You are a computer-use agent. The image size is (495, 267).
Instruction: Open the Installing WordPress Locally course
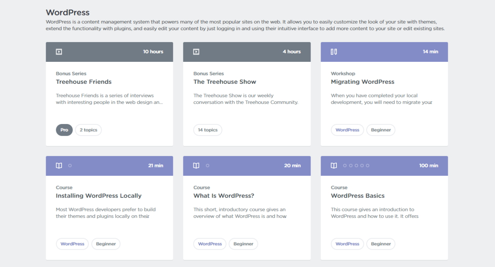click(99, 196)
